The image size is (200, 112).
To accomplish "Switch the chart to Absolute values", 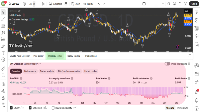I will (170, 108).
